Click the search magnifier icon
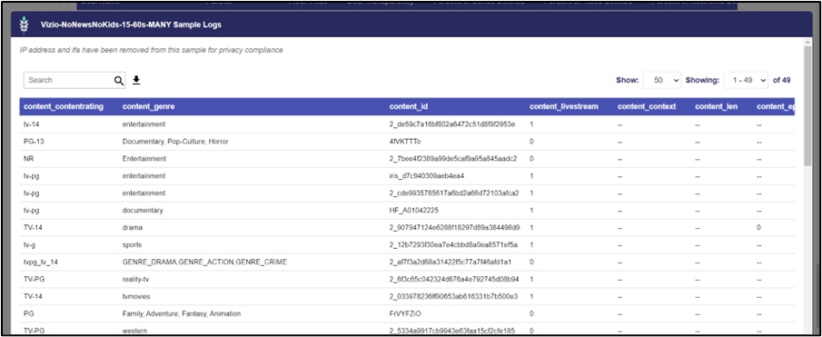This screenshot has width=822, height=337. pyautogui.click(x=119, y=80)
